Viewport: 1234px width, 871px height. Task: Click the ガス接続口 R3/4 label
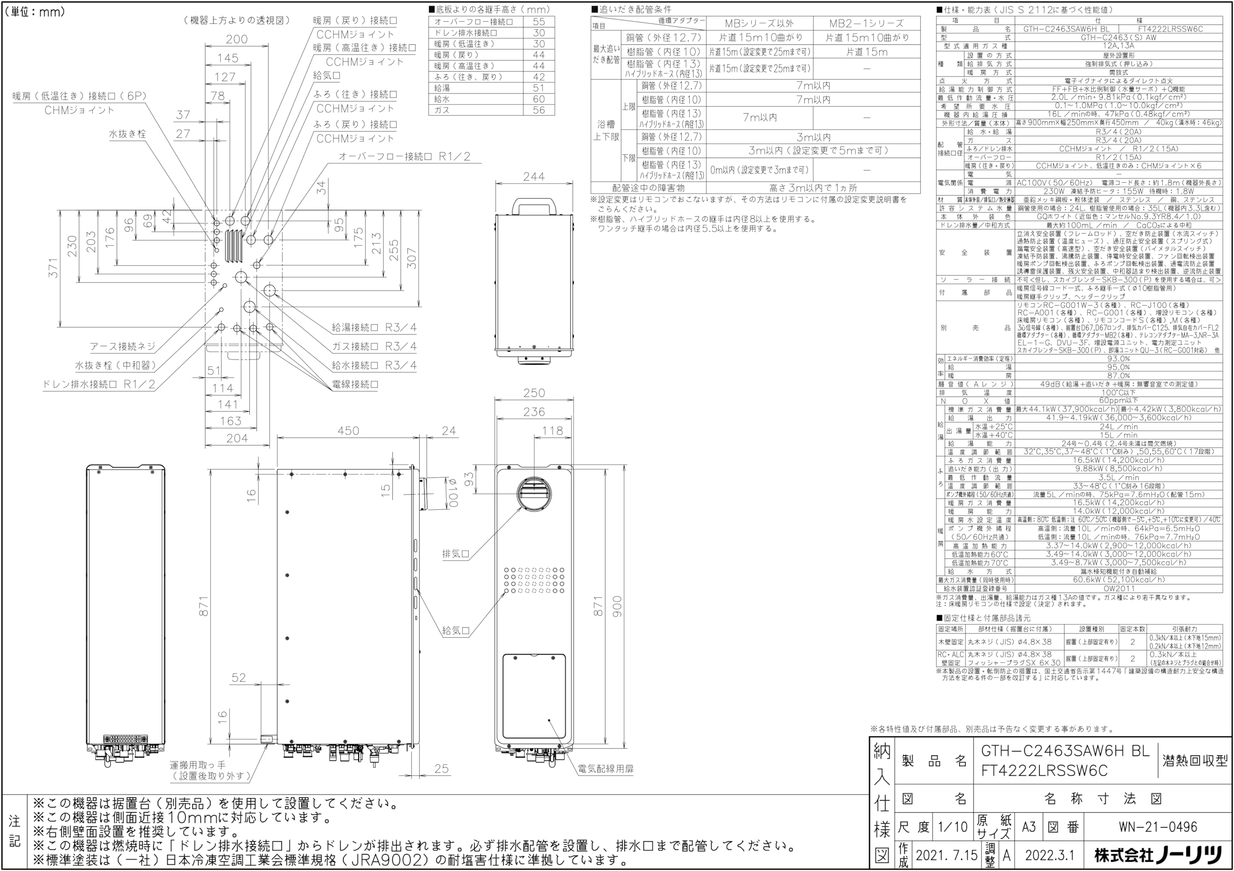tap(374, 346)
